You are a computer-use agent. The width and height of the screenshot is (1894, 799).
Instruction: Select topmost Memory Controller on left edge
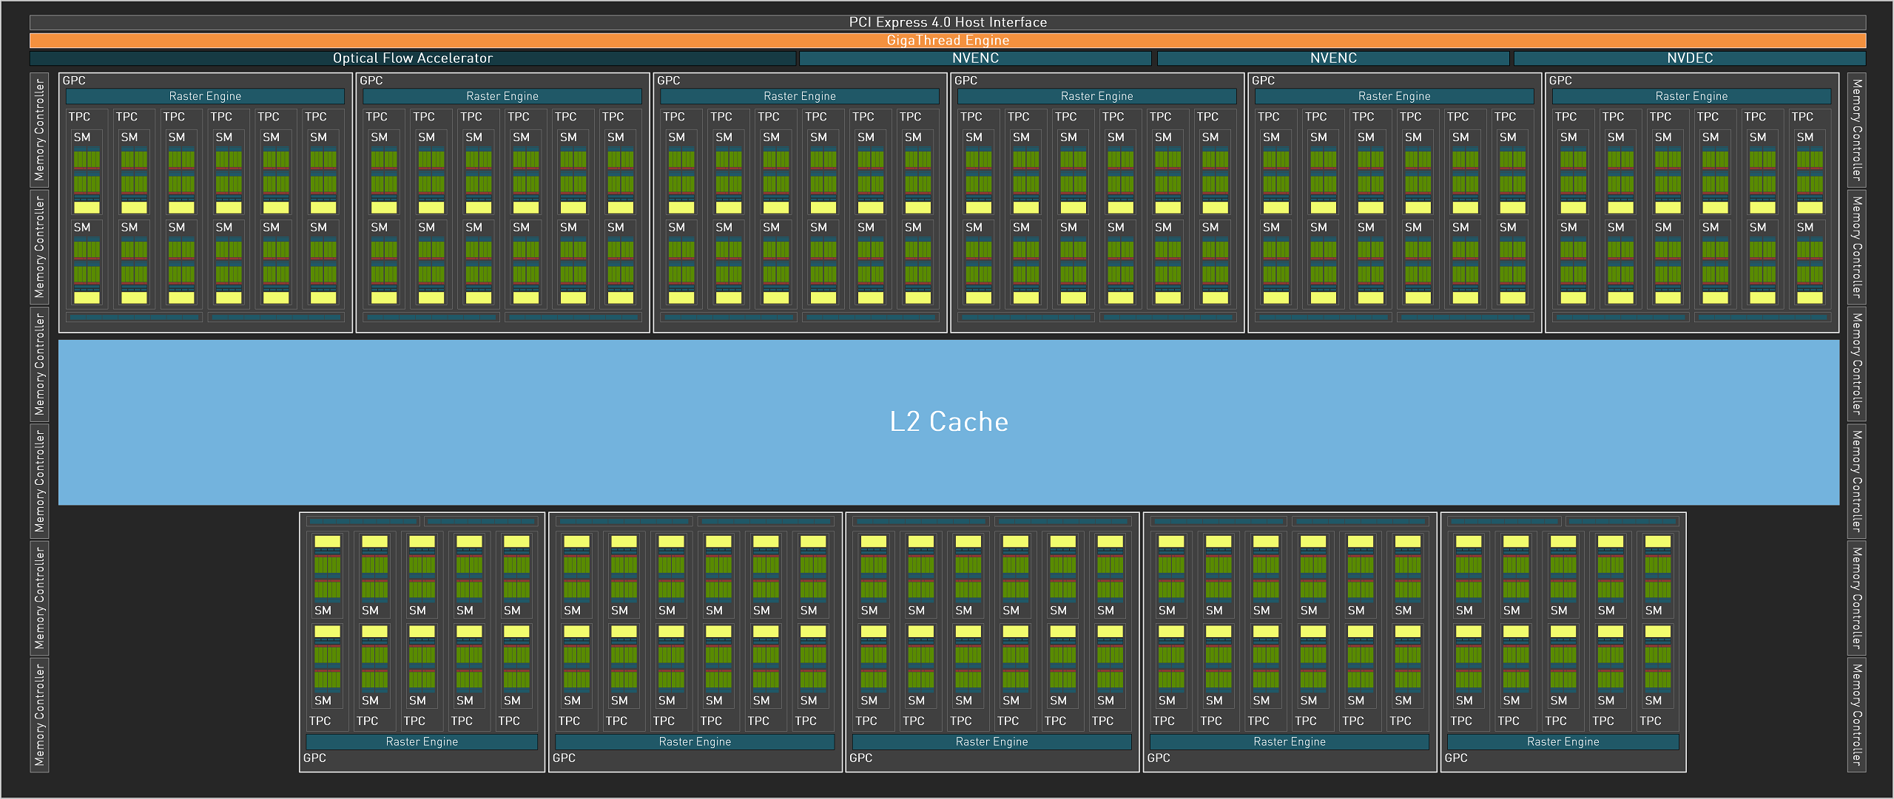39,129
